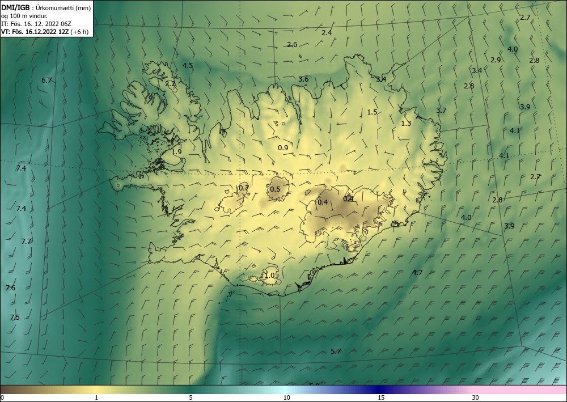Click the 2.4 value at the top
567x402 pixels.
tap(327, 32)
